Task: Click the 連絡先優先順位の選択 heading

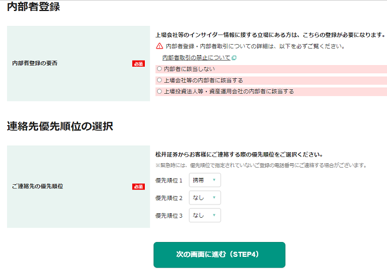Action: click(x=60, y=126)
